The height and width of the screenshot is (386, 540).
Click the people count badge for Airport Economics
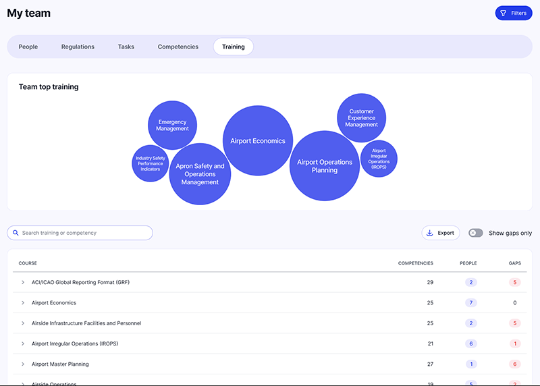(470, 303)
